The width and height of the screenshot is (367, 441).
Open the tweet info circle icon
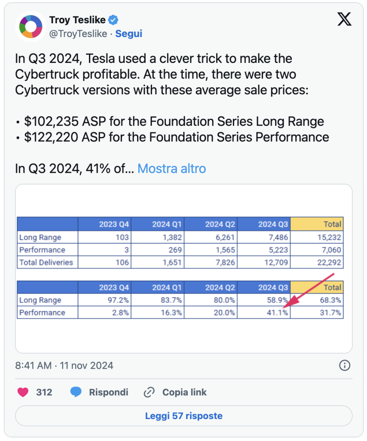click(345, 365)
